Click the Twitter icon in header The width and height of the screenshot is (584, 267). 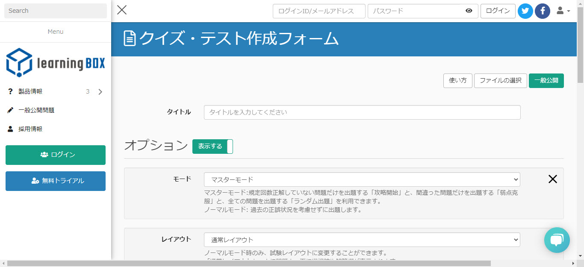click(x=525, y=11)
